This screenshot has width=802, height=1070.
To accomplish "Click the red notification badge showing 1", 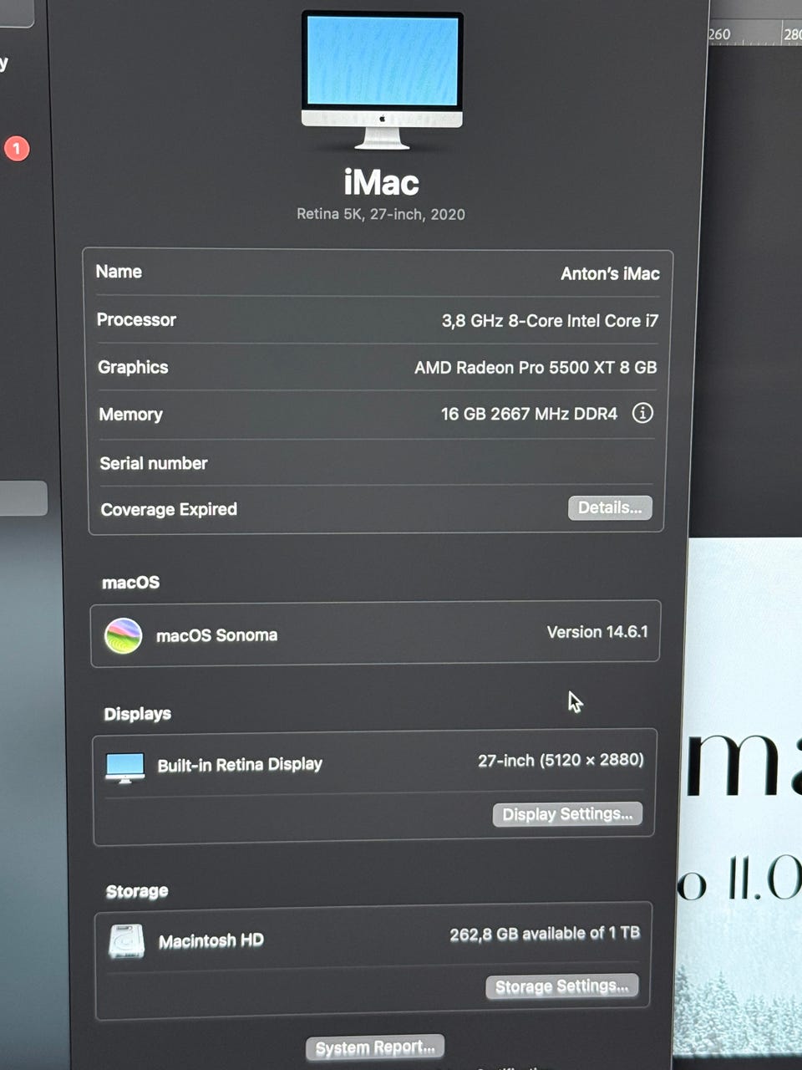I will pyautogui.click(x=17, y=149).
